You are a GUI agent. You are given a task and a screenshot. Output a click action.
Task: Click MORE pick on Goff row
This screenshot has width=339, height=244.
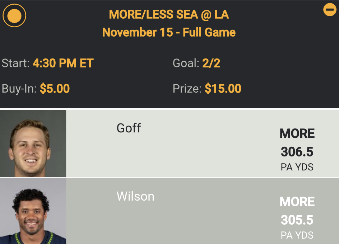pos(297,134)
